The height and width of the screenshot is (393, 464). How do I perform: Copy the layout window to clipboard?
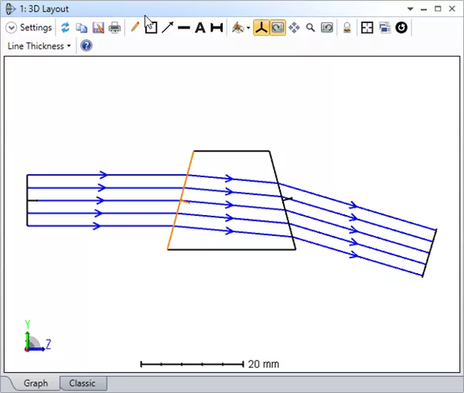pos(81,28)
